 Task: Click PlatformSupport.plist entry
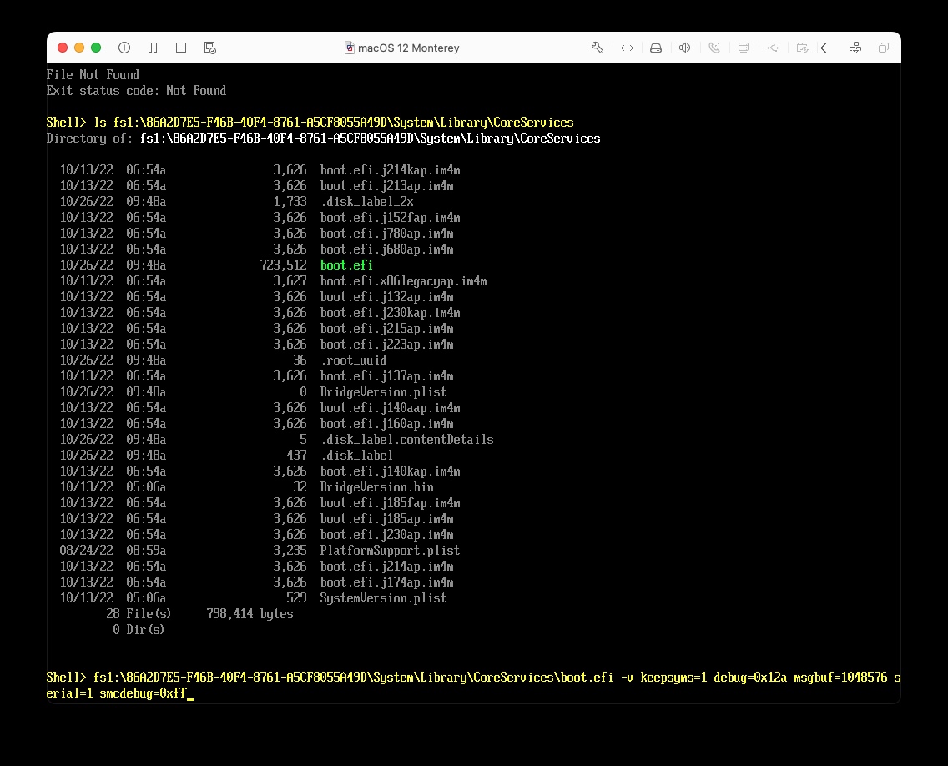tap(390, 550)
